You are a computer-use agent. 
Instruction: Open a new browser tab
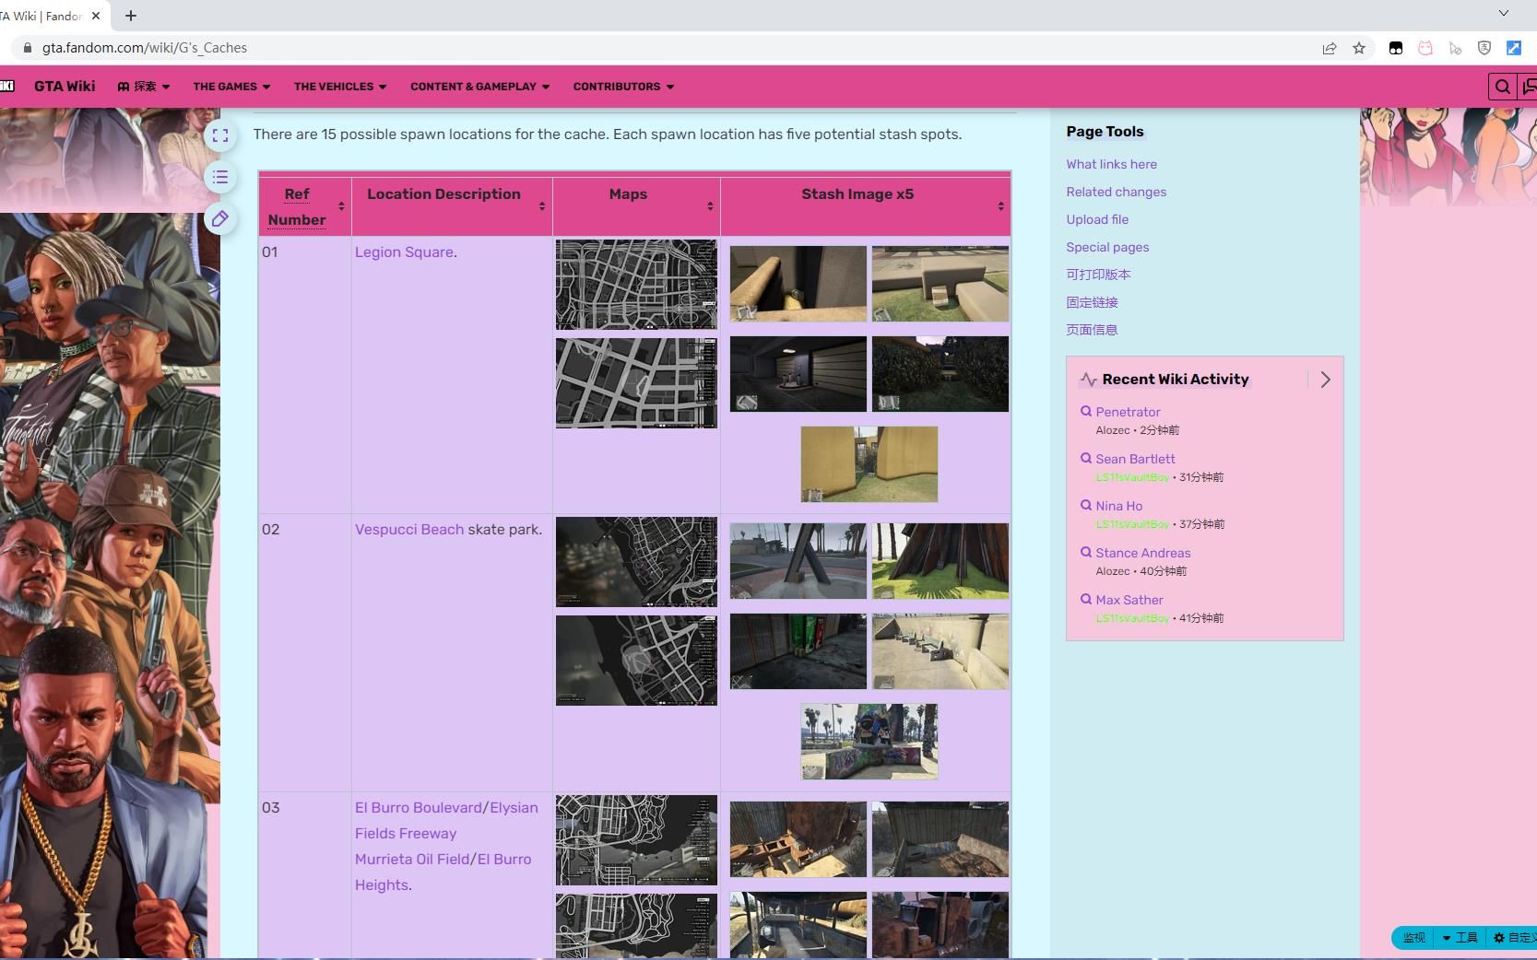tap(131, 16)
